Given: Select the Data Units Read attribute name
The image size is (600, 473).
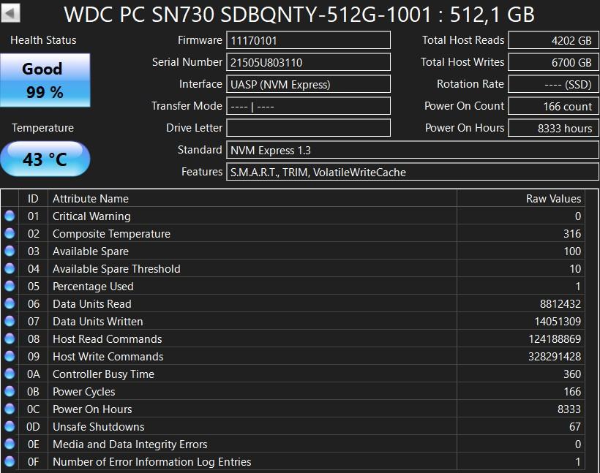Looking at the screenshot, I should [x=92, y=303].
